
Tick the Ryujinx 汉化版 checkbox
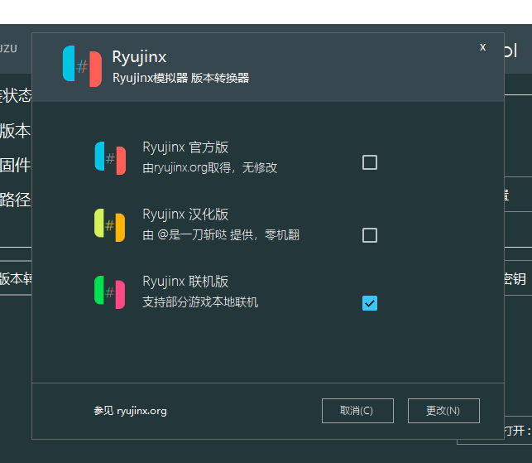pyautogui.click(x=370, y=235)
